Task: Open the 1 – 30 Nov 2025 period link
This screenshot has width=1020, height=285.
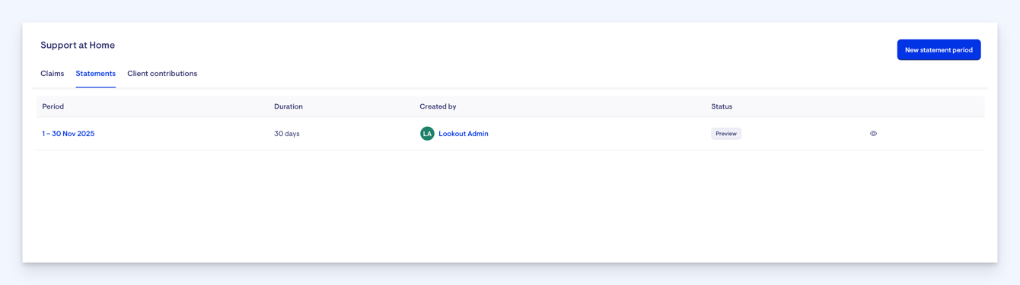Action: tap(69, 134)
